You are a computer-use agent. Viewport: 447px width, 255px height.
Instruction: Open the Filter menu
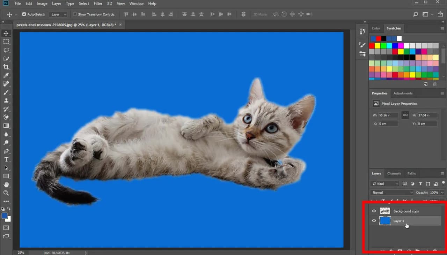coord(98,3)
